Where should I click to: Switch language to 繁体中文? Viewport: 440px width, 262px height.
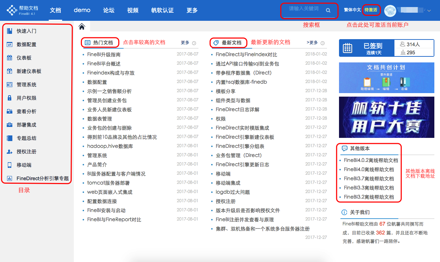tap(352, 10)
